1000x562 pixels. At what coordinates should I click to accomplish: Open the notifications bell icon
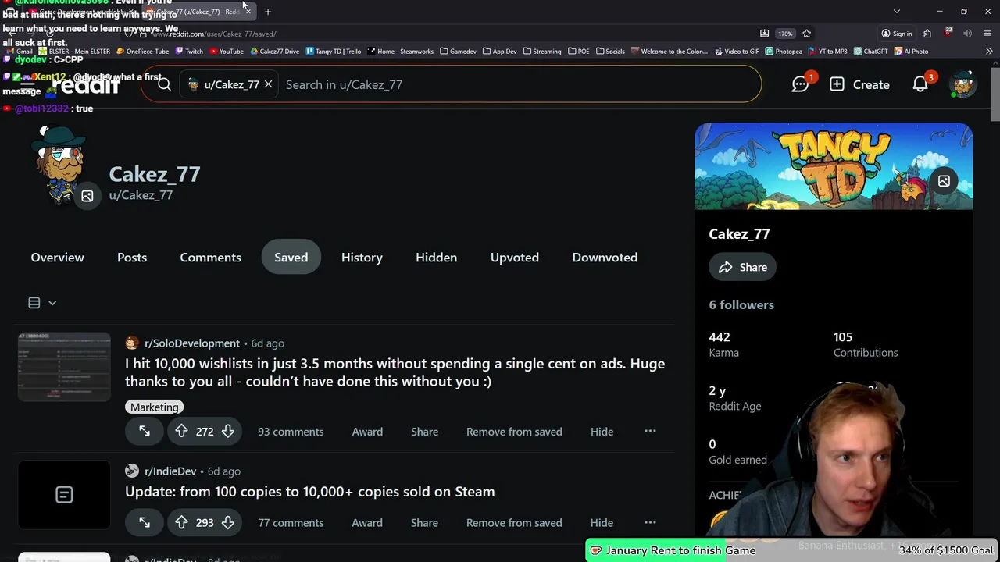922,84
